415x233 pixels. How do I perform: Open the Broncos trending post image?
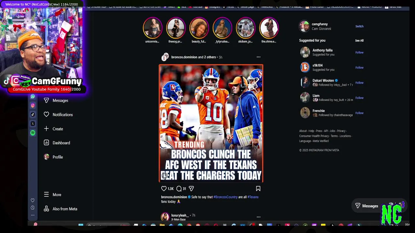211,123
